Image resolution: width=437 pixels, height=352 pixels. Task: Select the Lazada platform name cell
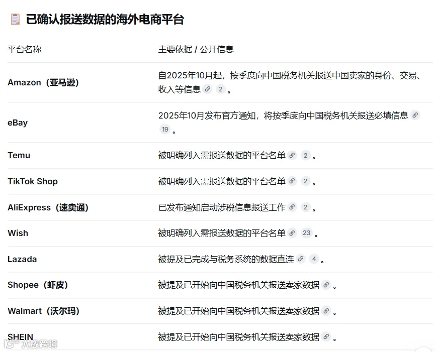click(22, 259)
